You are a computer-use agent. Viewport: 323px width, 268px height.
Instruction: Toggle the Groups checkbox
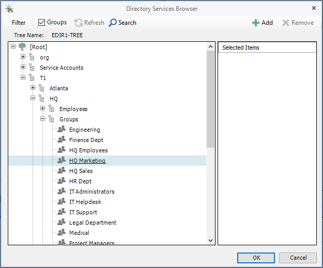click(x=42, y=23)
